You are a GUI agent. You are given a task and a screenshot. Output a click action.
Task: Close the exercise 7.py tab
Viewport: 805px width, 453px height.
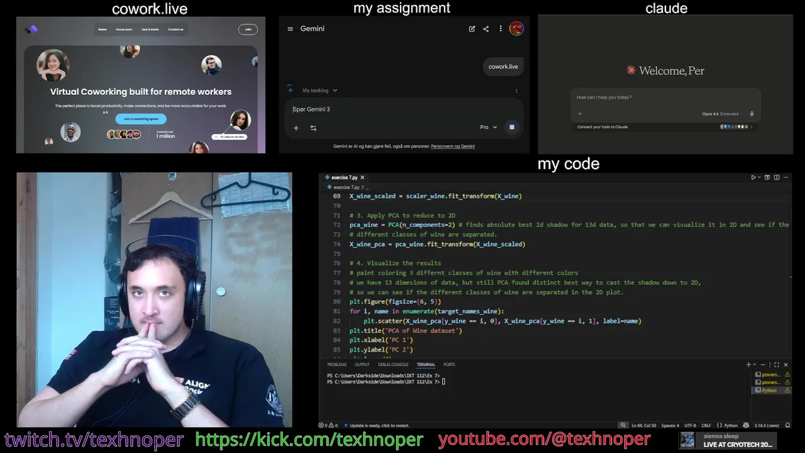pyautogui.click(x=362, y=177)
